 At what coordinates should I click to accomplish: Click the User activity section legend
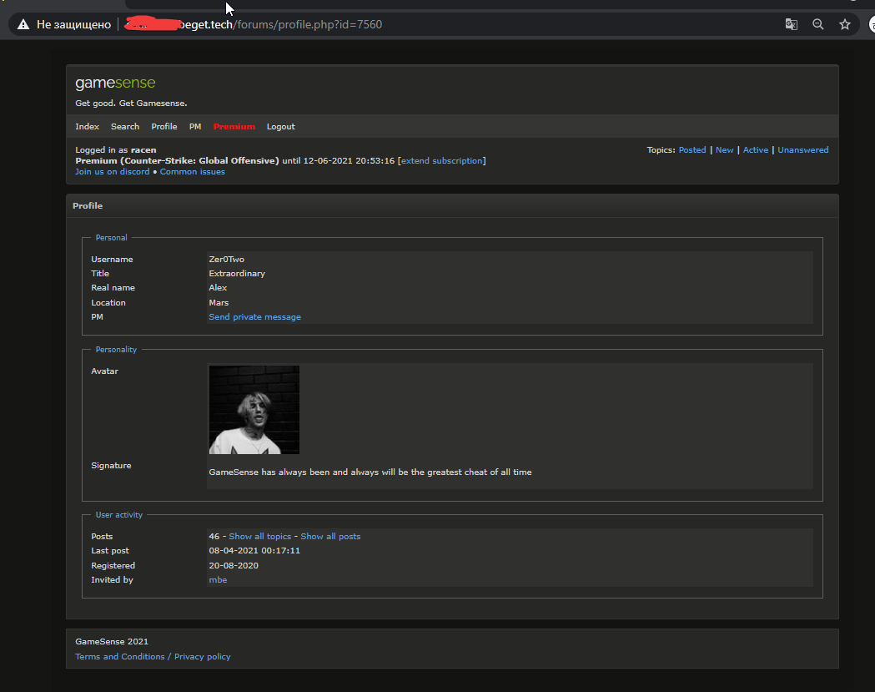tap(118, 515)
